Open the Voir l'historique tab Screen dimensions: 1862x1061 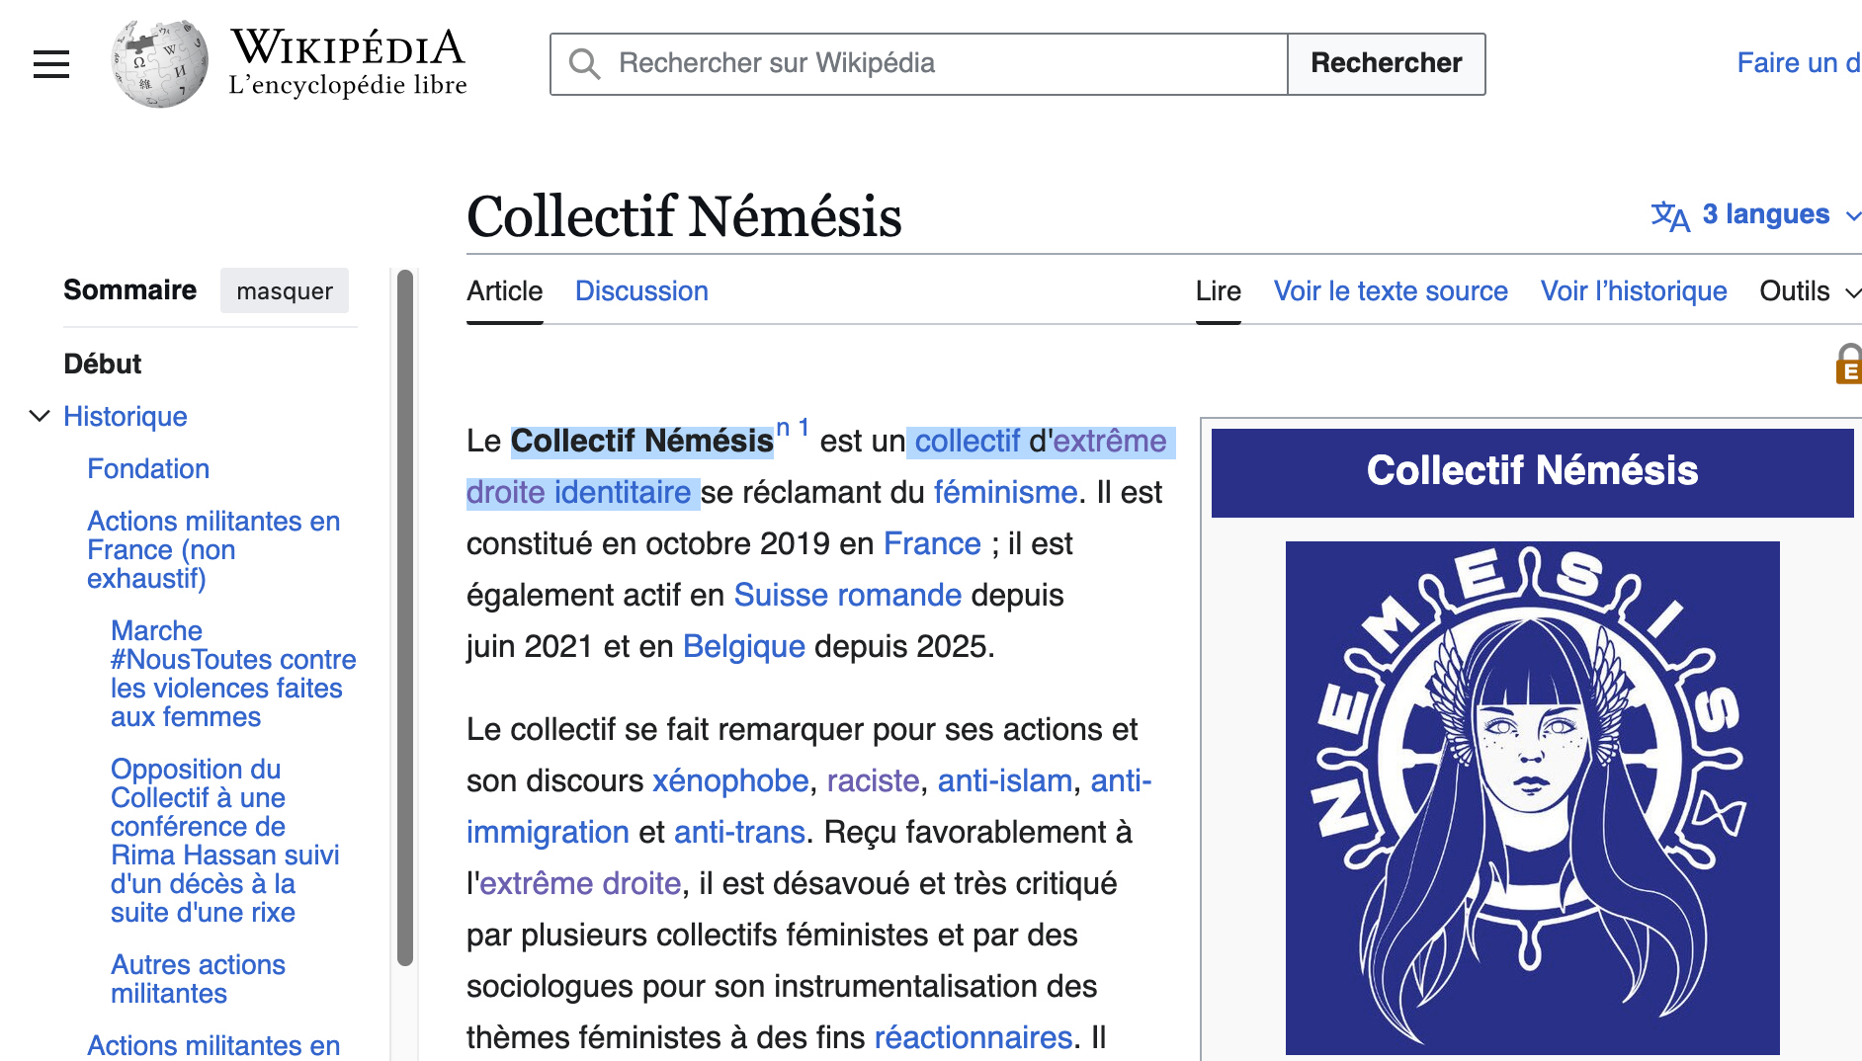[1633, 291]
